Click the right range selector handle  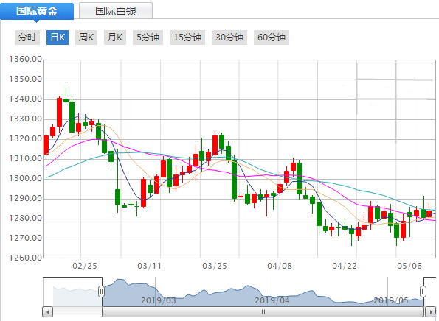click(x=423, y=292)
